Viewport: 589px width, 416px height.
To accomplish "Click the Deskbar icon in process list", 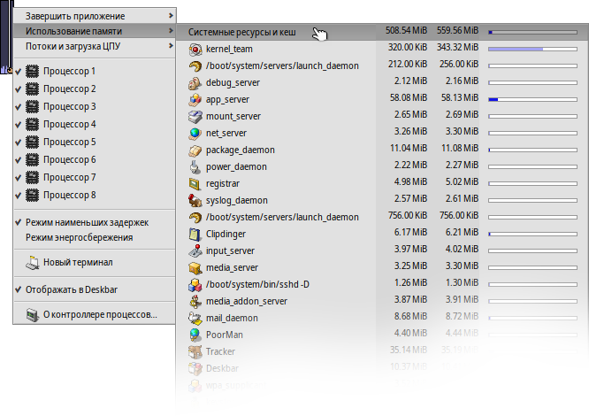I will click(x=195, y=369).
